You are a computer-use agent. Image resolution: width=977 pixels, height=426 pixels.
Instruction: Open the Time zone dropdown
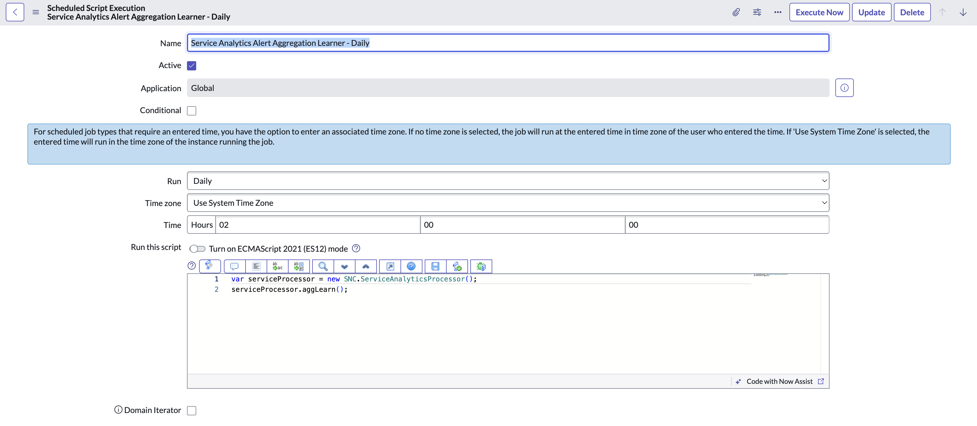[508, 203]
